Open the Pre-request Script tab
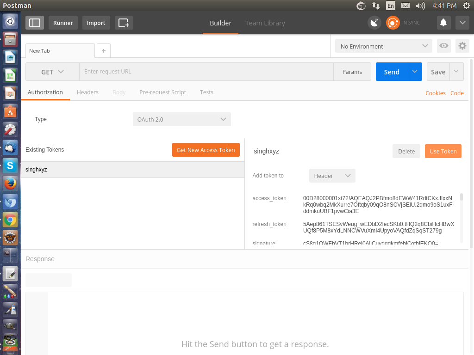The height and width of the screenshot is (355, 474). pyautogui.click(x=162, y=92)
